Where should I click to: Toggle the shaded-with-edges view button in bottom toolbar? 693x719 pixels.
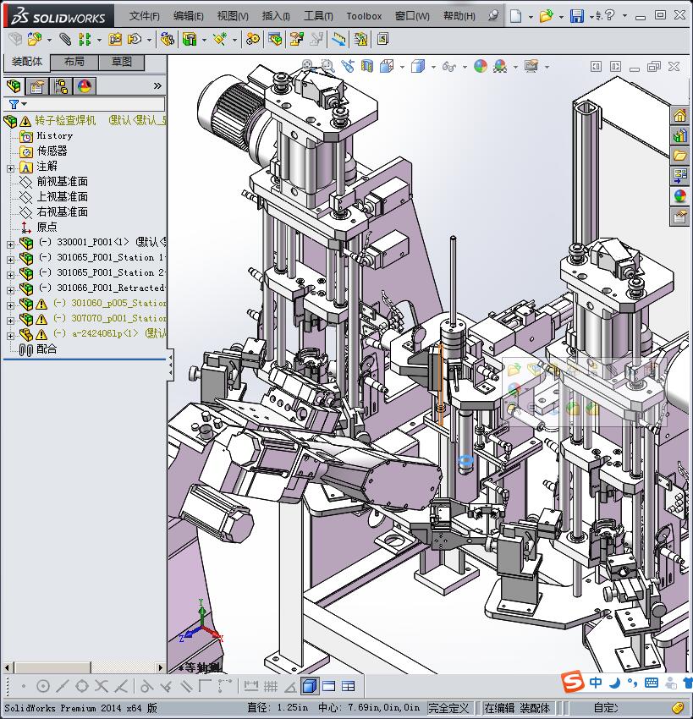point(309,686)
